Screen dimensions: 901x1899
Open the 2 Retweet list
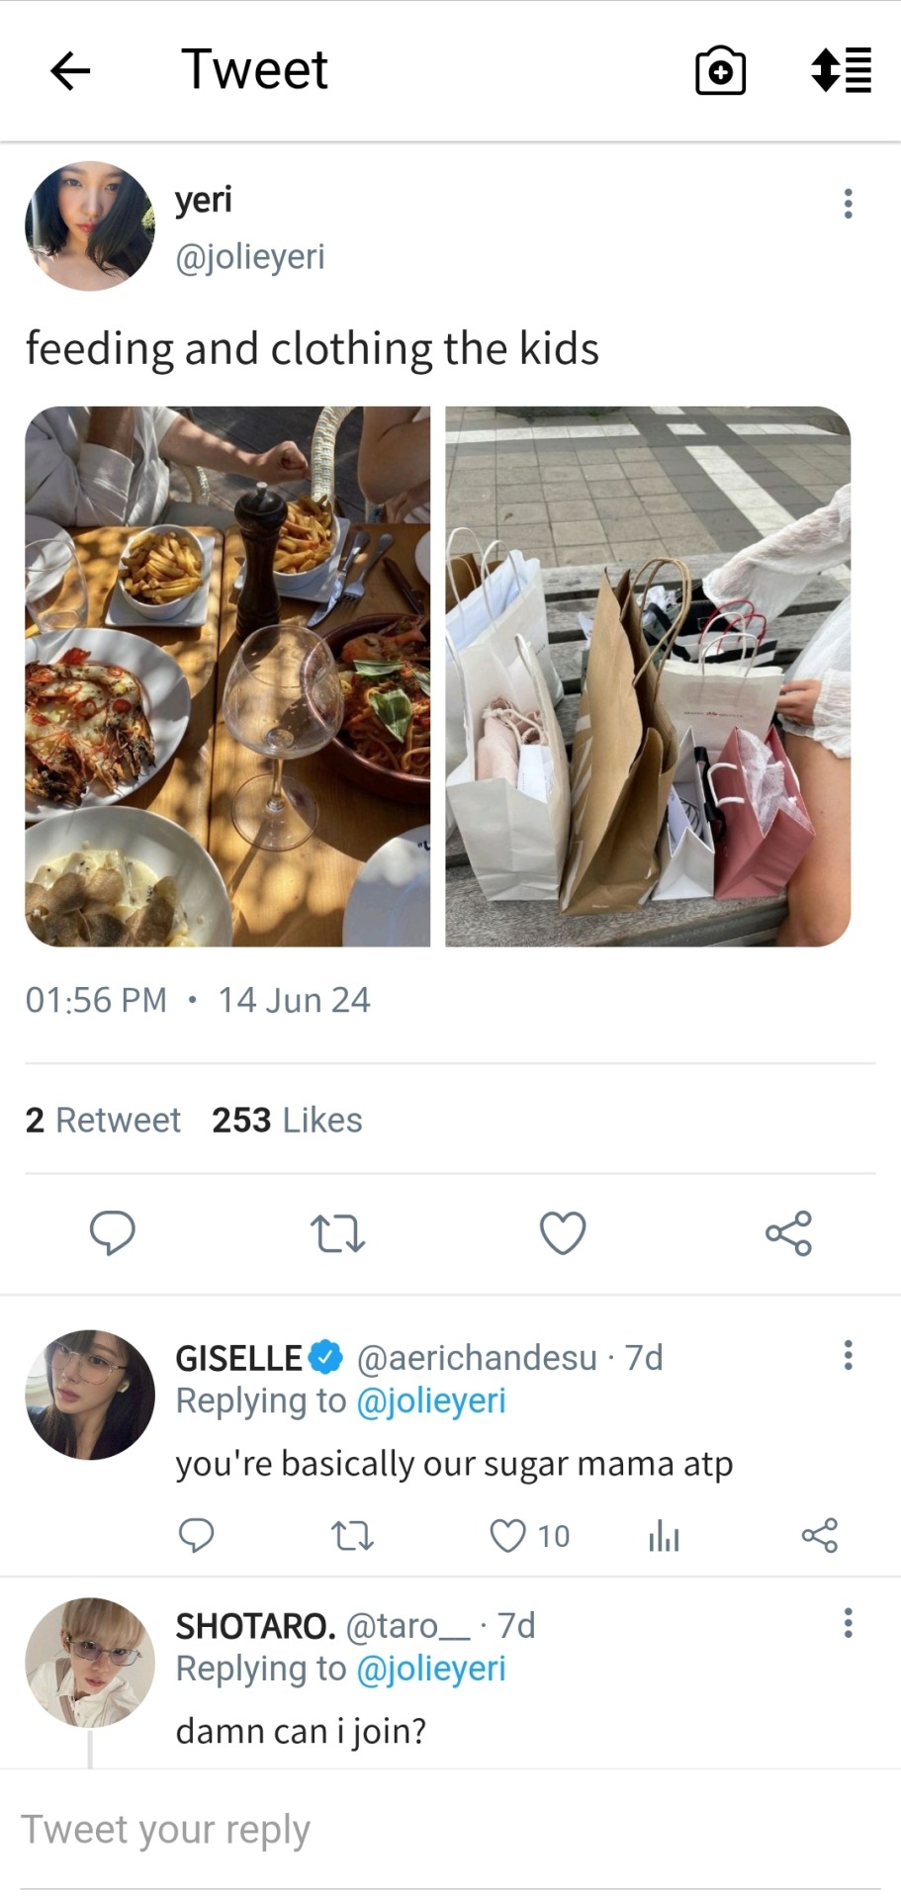click(103, 1120)
